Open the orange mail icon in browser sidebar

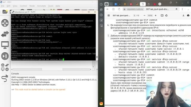click(101, 104)
